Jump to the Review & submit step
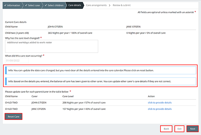The height and width of the screenshot is (135, 201). (x=122, y=5)
